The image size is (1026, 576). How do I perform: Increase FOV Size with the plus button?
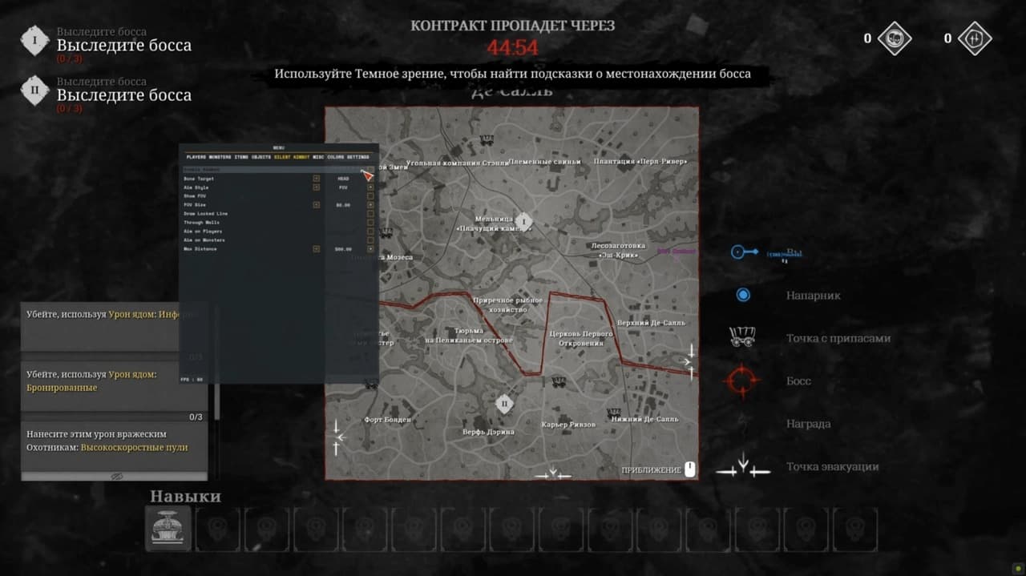370,205
